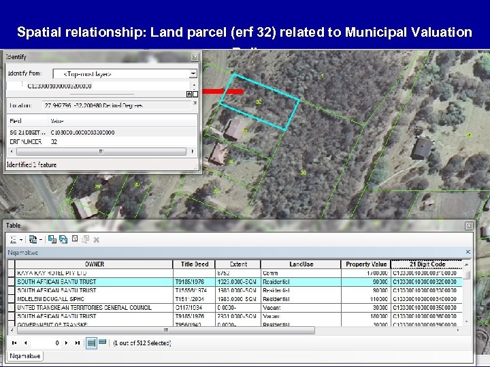Close the Nqamakwe table view

pos(468,252)
